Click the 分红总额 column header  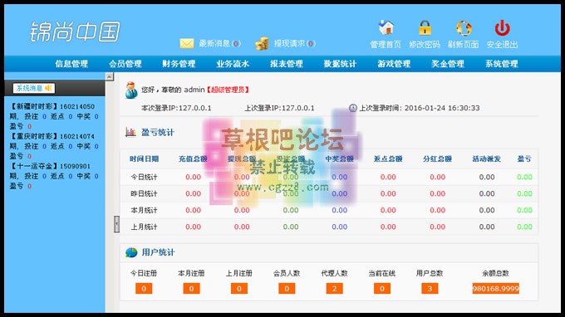[x=437, y=158]
